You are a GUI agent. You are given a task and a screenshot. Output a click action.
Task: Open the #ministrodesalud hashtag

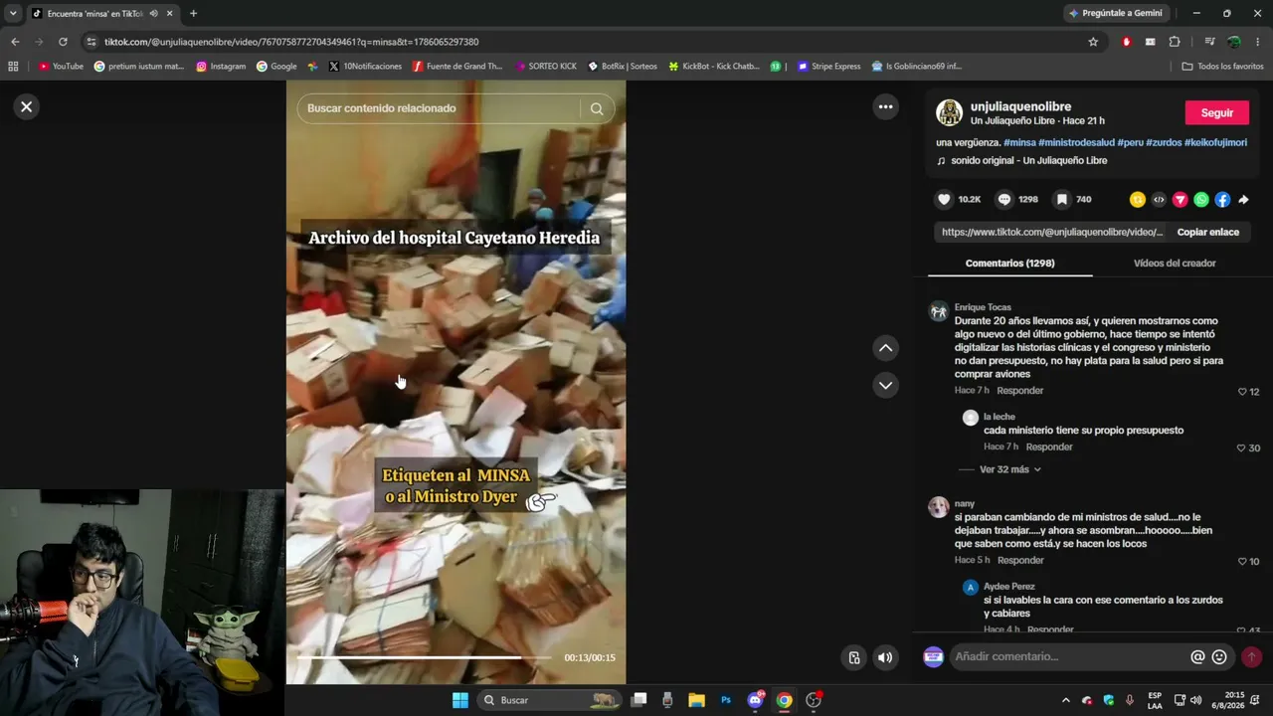1076,142
